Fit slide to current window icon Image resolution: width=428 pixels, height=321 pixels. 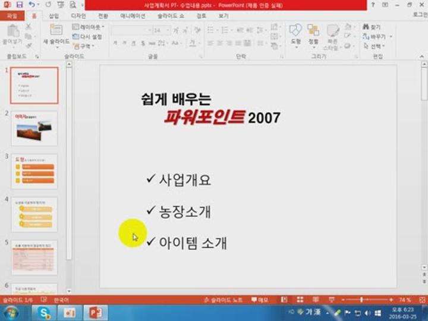point(422,300)
